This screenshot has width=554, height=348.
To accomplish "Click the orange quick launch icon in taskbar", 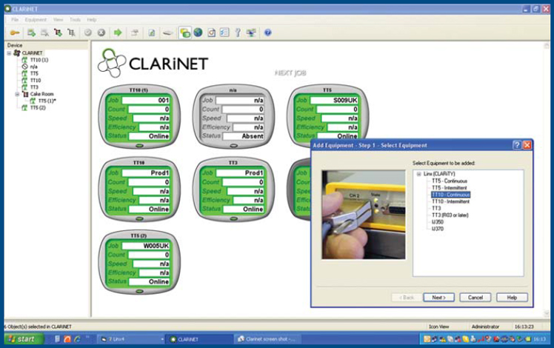I will coord(67,339).
